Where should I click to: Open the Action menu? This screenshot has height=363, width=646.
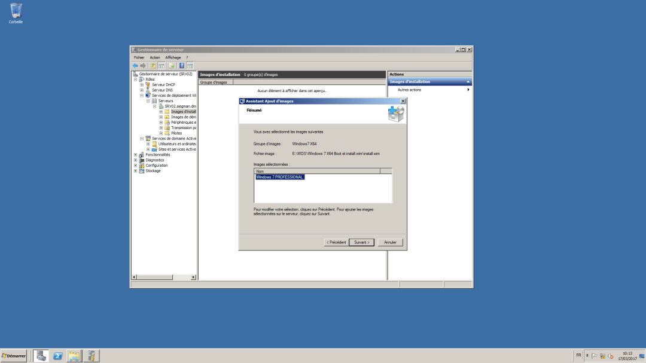(x=155, y=57)
